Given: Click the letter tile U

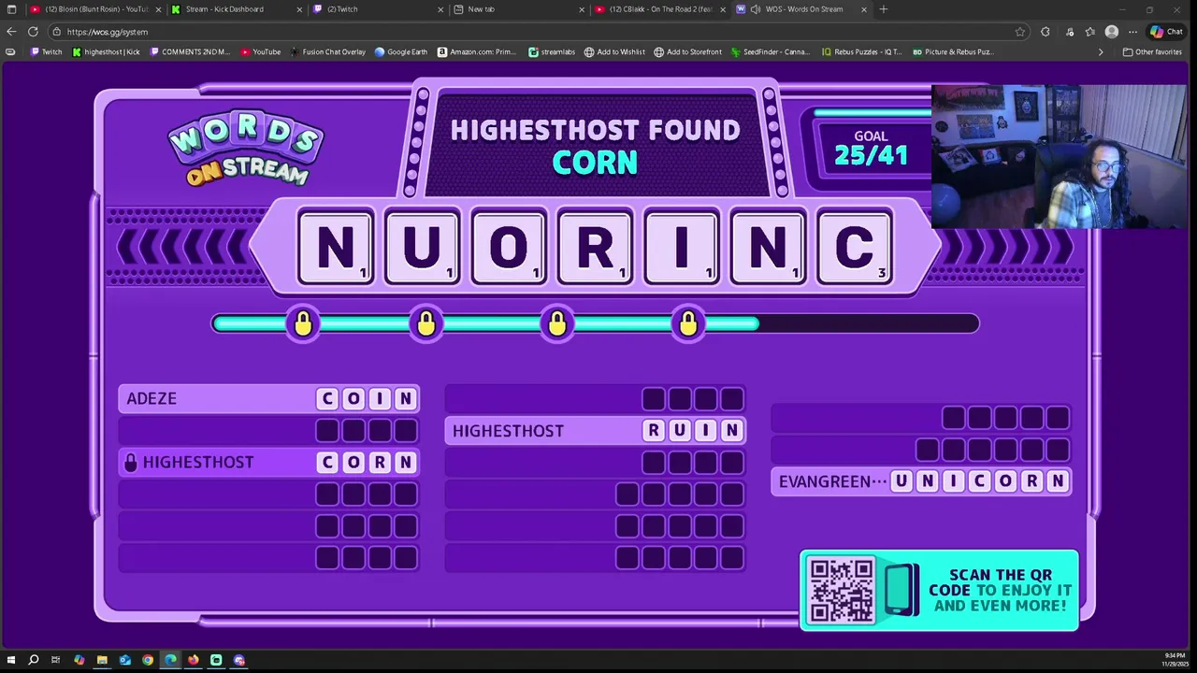Looking at the screenshot, I should click(x=422, y=247).
